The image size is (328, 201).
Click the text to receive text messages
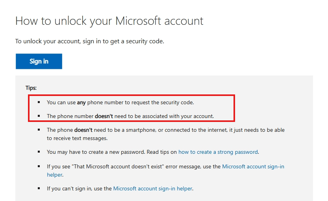(x=77, y=138)
